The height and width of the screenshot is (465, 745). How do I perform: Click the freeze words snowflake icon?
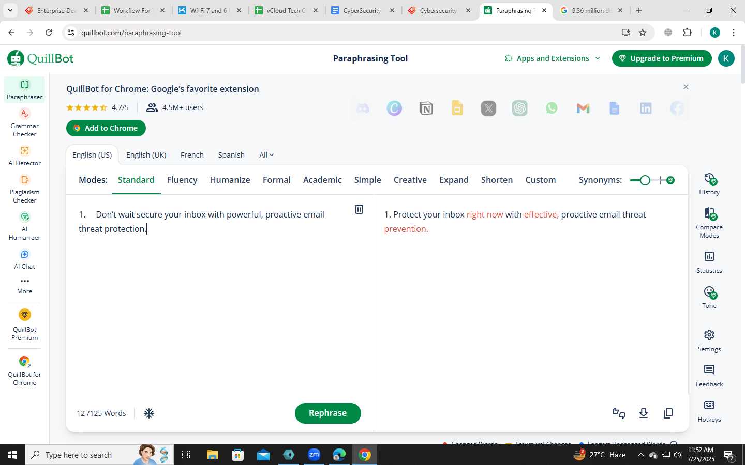[149, 413]
